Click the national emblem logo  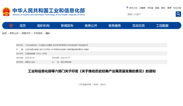6,12
